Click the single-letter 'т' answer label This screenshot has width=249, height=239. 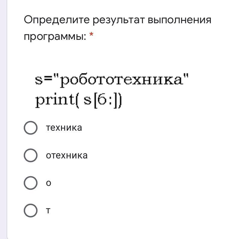[48, 211]
